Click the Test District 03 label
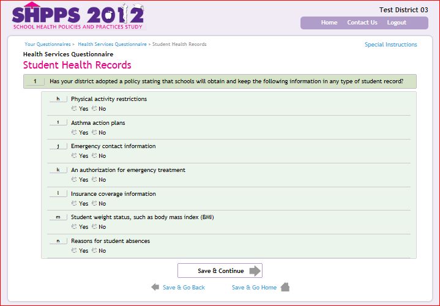The image size is (440, 306). pos(403,10)
